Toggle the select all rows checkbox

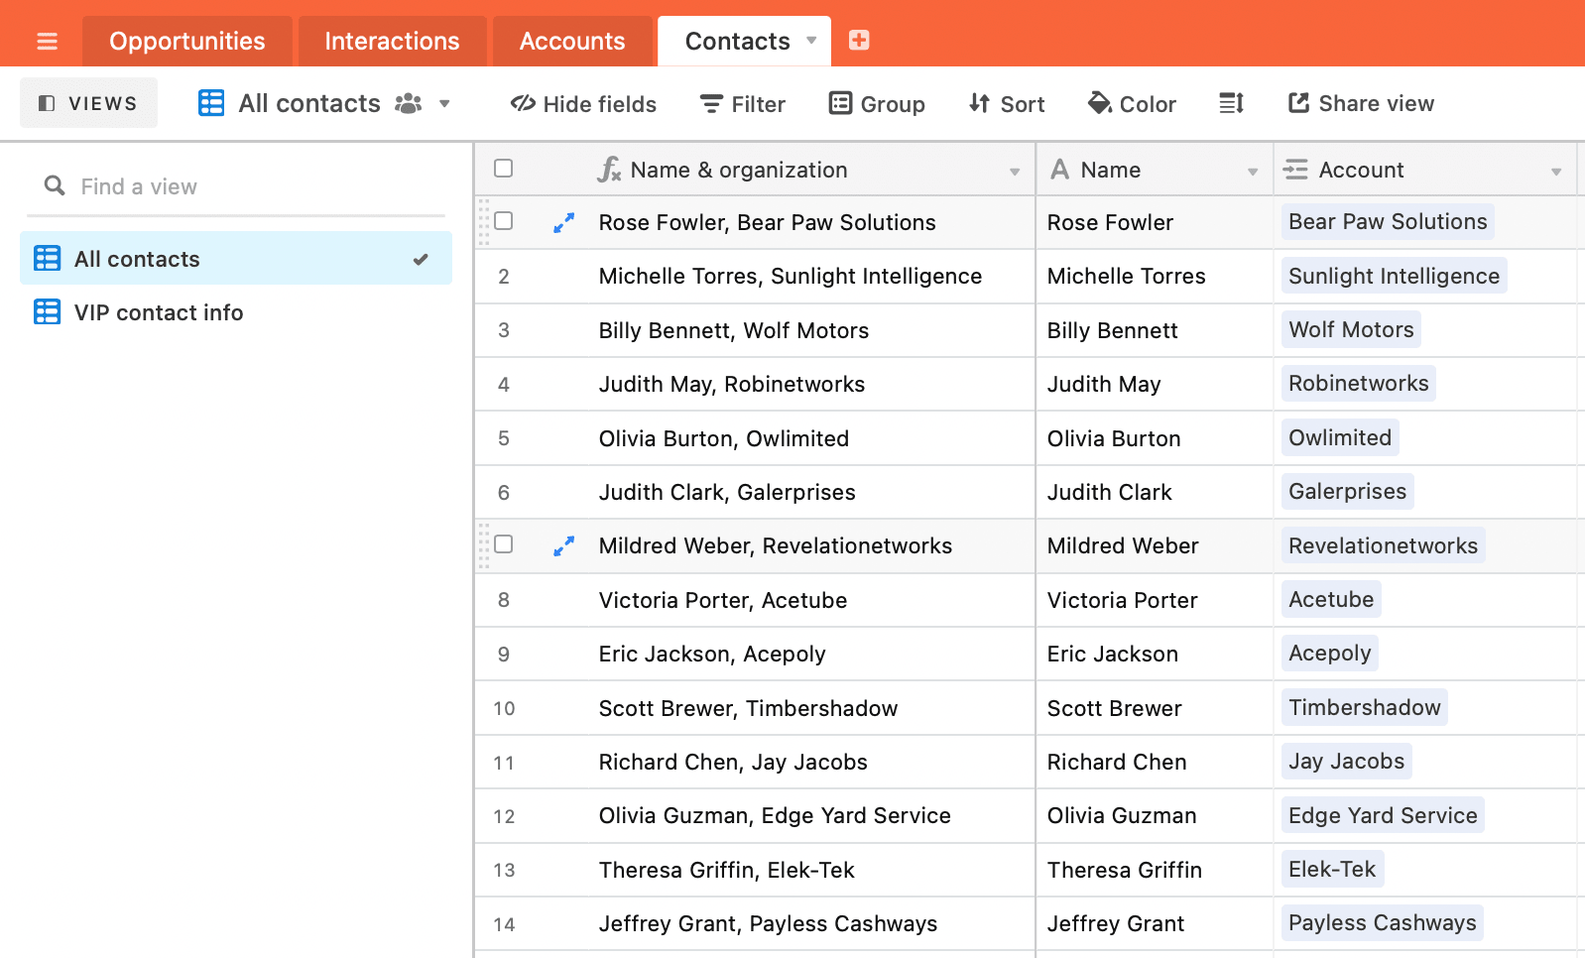[504, 169]
